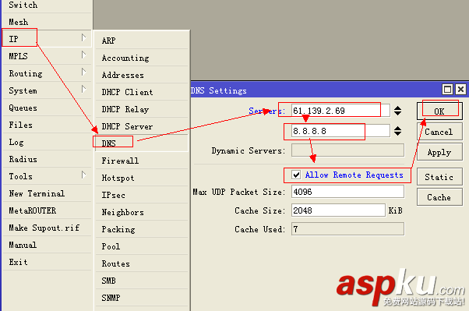
Task: Open Radius from the main menu
Action: point(47,159)
